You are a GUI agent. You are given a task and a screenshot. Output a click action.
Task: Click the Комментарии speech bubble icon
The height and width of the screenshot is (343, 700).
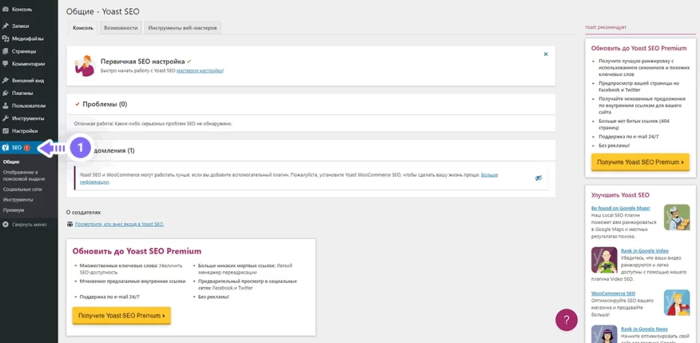tap(5, 64)
